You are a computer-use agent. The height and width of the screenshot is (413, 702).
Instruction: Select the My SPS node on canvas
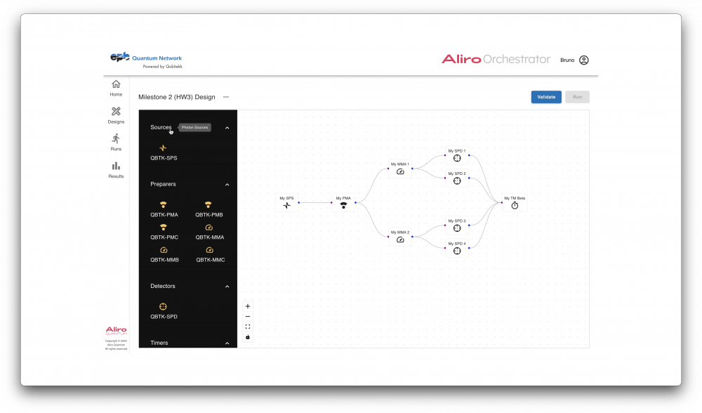(286, 202)
